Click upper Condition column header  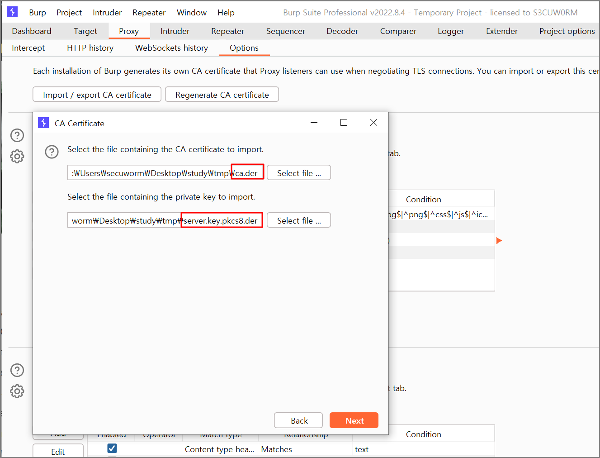click(423, 200)
